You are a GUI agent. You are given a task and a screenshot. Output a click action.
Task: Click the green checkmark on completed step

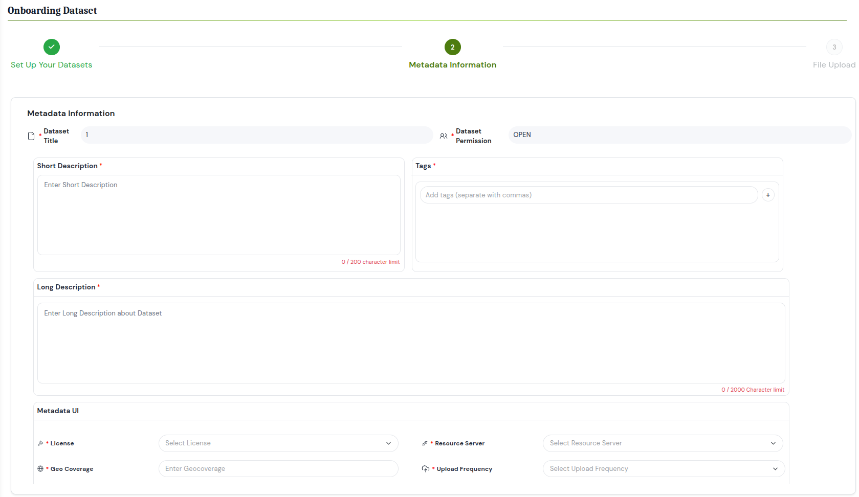pyautogui.click(x=51, y=47)
